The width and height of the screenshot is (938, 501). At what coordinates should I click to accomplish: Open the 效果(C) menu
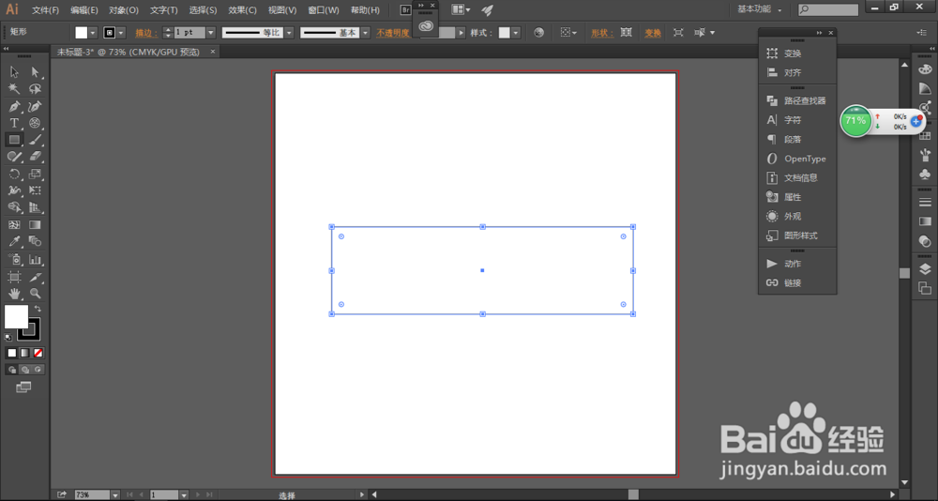tap(242, 10)
